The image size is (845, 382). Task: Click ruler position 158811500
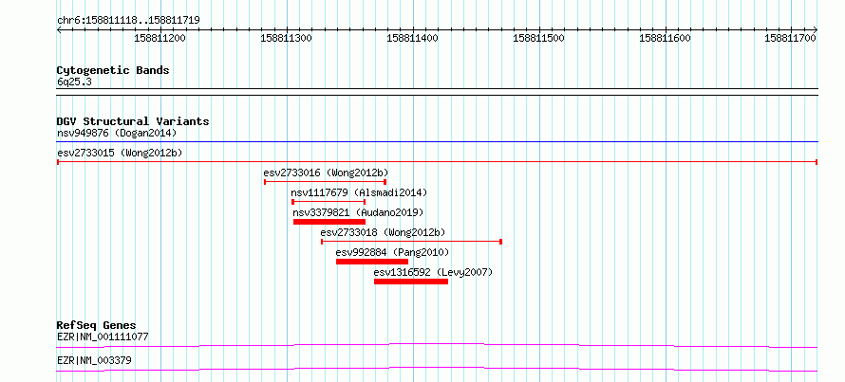pos(538,38)
